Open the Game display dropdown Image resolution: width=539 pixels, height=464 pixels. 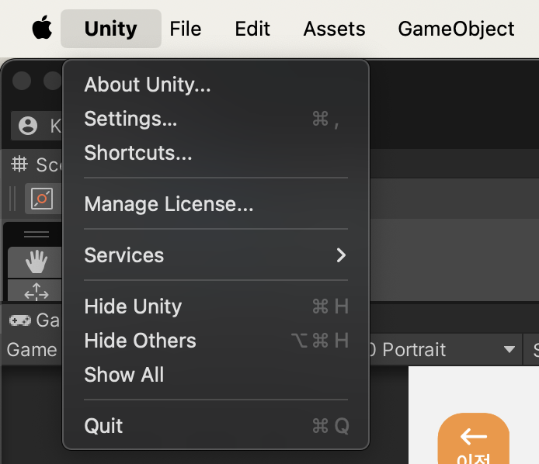pos(32,350)
